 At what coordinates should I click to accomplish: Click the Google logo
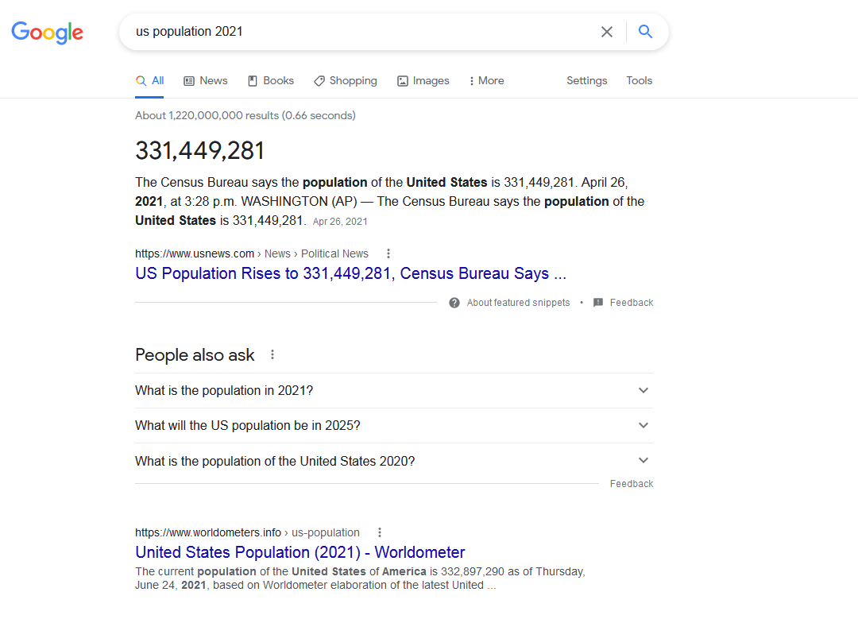[x=47, y=33]
